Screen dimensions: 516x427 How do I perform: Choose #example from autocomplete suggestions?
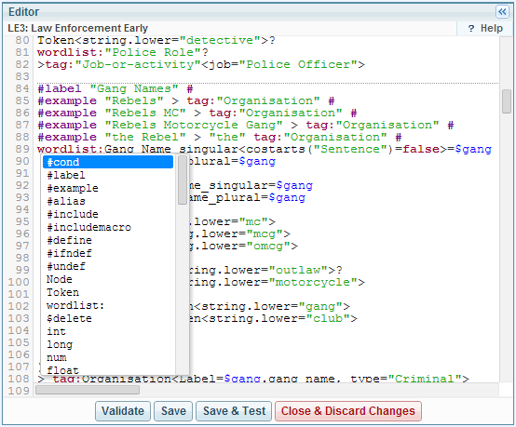[x=108, y=188]
